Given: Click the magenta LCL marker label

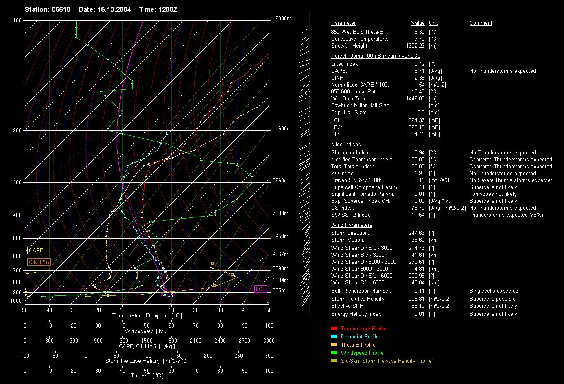Looking at the screenshot, I should pos(260,289).
